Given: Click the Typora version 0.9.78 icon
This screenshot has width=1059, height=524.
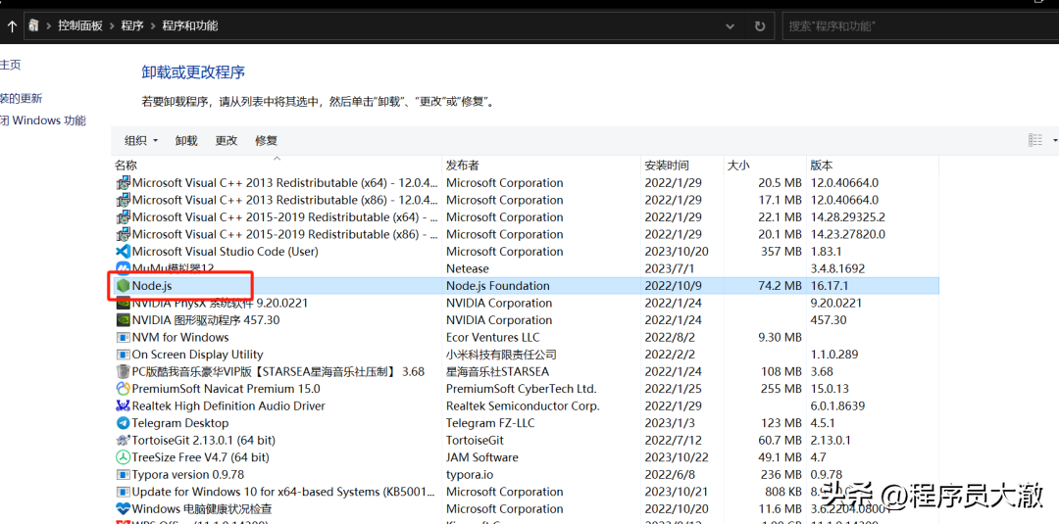Looking at the screenshot, I should (123, 475).
